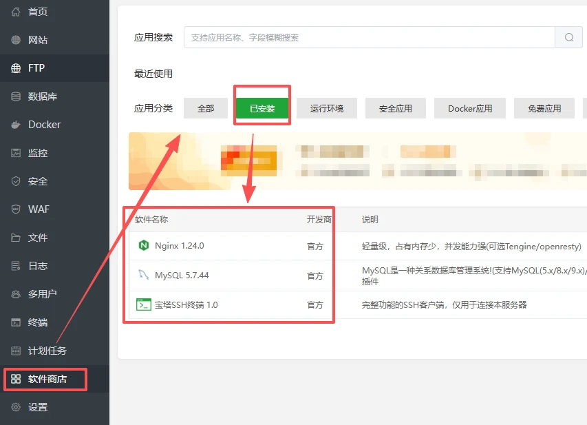Click the Docker whale icon in sidebar
The image size is (587, 425).
pyautogui.click(x=16, y=125)
